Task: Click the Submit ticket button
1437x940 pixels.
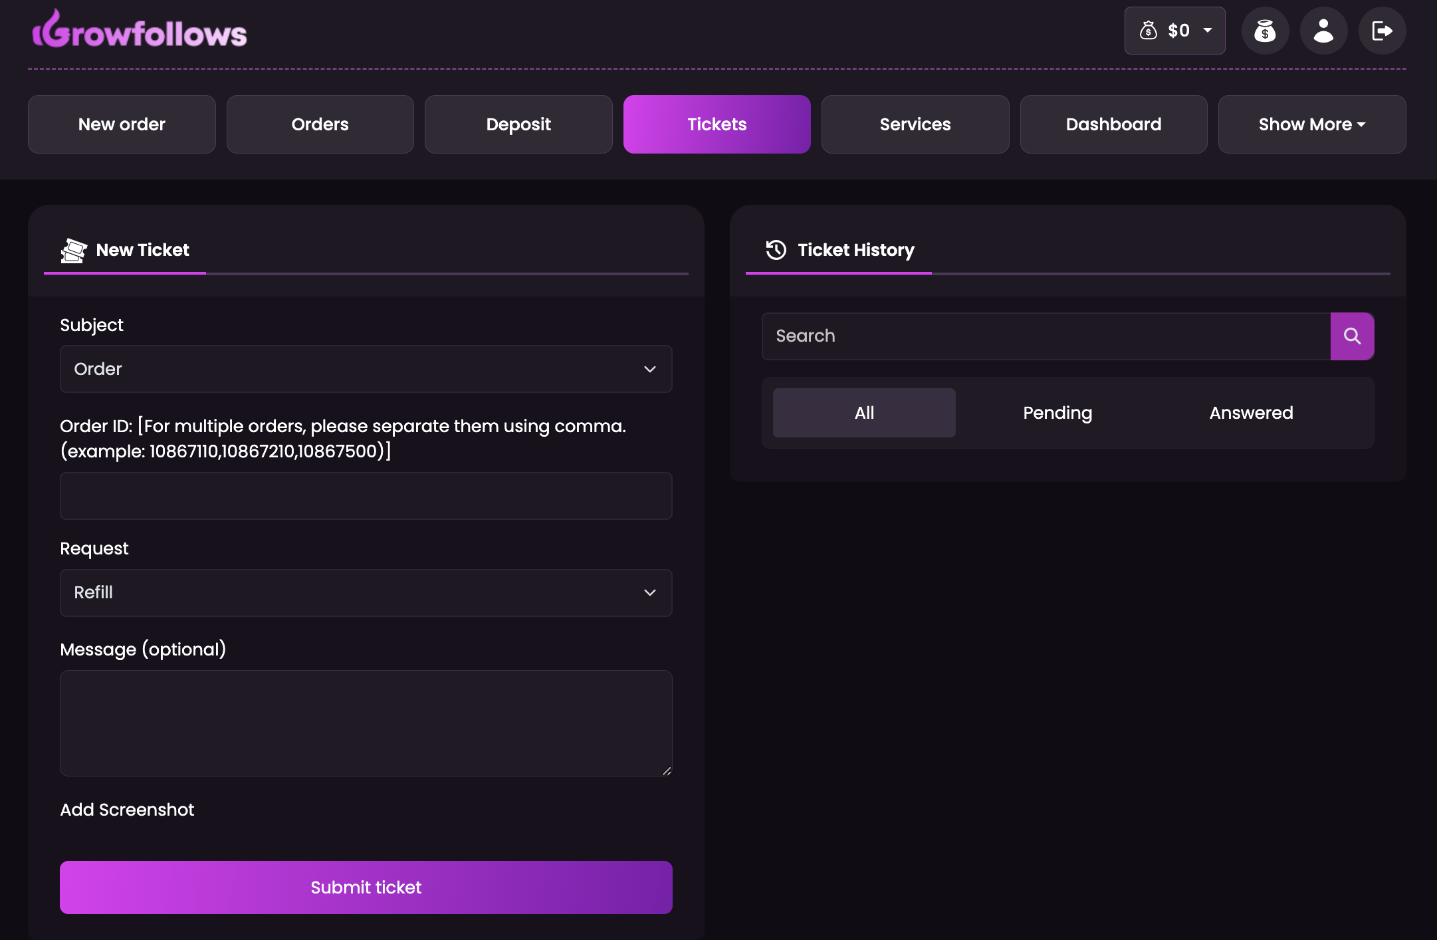Action: 366,887
